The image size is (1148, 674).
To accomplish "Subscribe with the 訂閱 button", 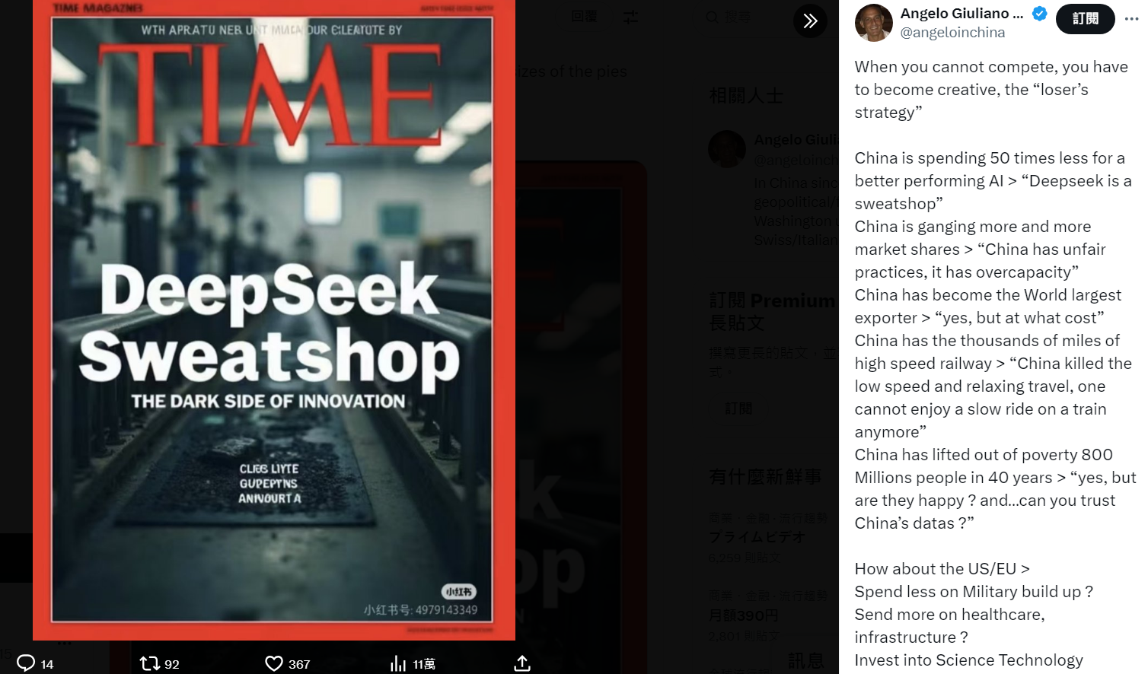I will [1086, 19].
